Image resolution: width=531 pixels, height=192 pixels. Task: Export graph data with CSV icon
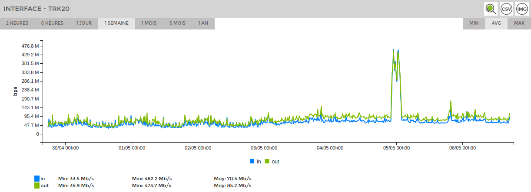click(x=506, y=9)
